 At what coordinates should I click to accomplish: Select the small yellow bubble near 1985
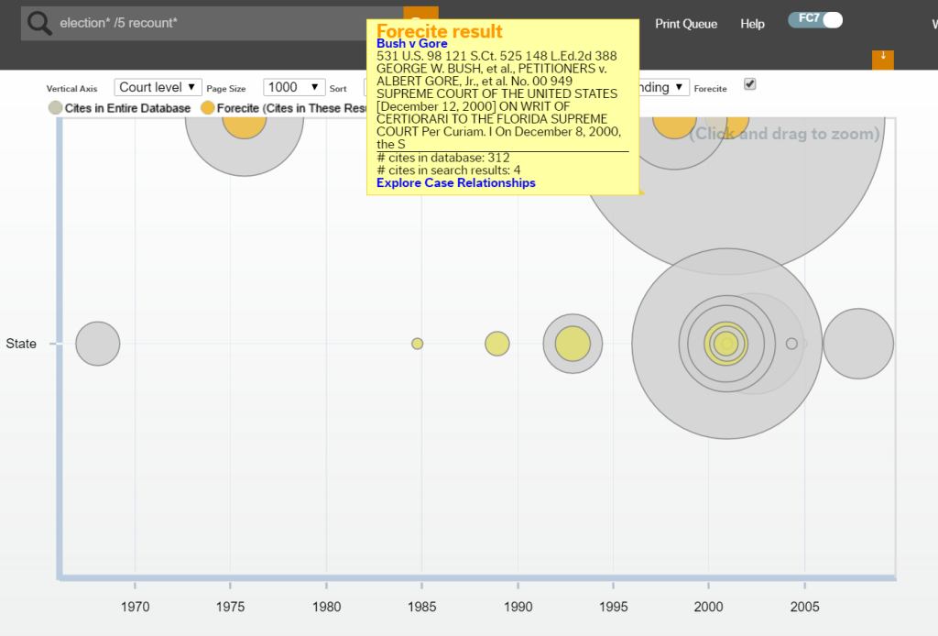pyautogui.click(x=418, y=344)
